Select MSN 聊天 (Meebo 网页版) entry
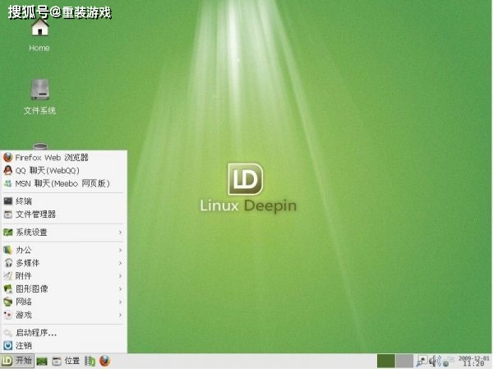The height and width of the screenshot is (369, 493). [64, 183]
